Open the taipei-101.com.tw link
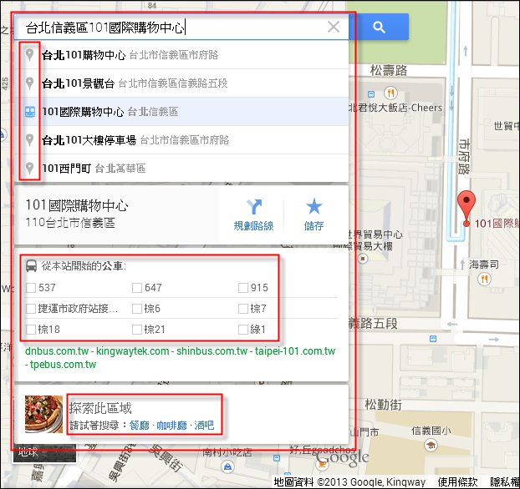The width and height of the screenshot is (520, 489). pyautogui.click(x=295, y=351)
